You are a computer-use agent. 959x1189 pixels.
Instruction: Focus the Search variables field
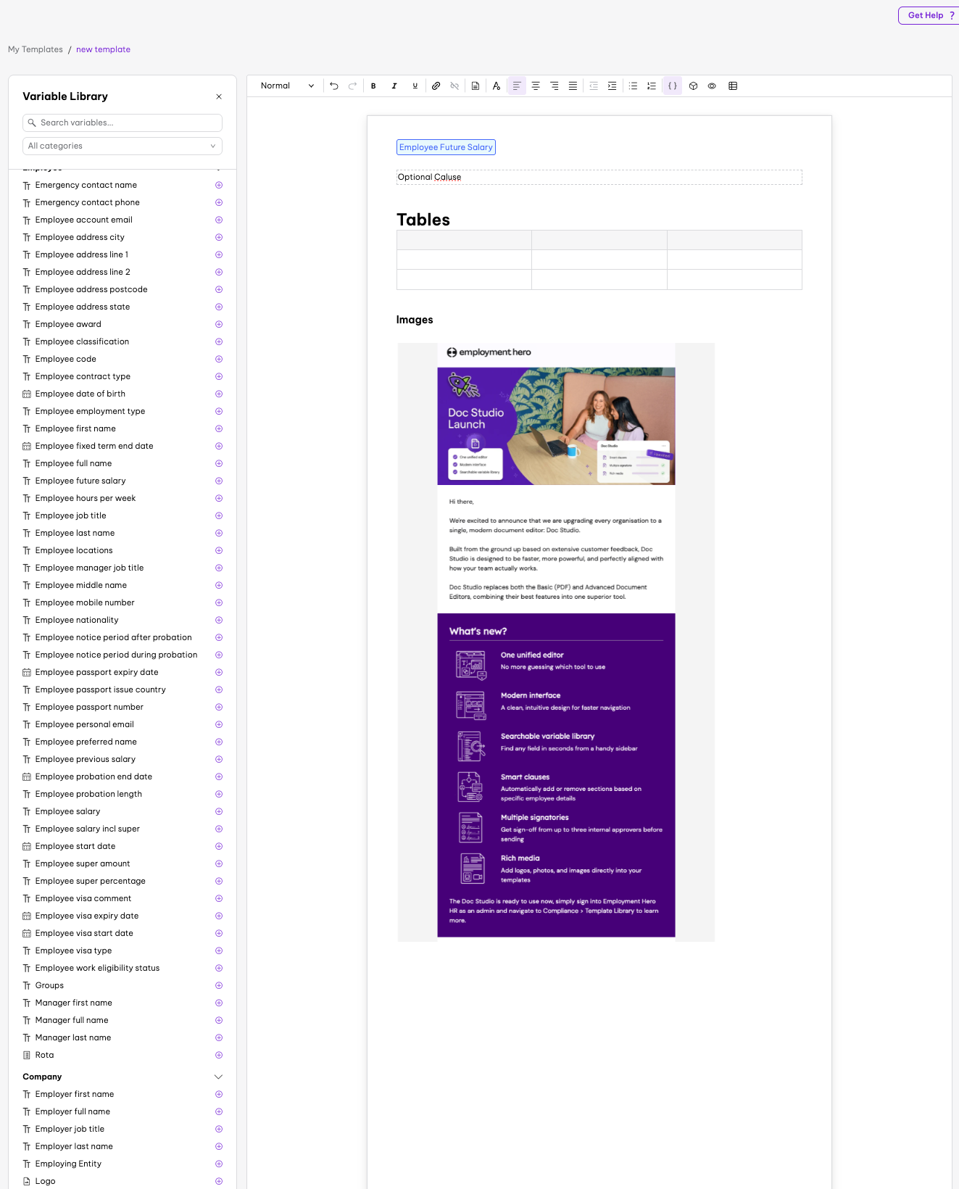123,123
